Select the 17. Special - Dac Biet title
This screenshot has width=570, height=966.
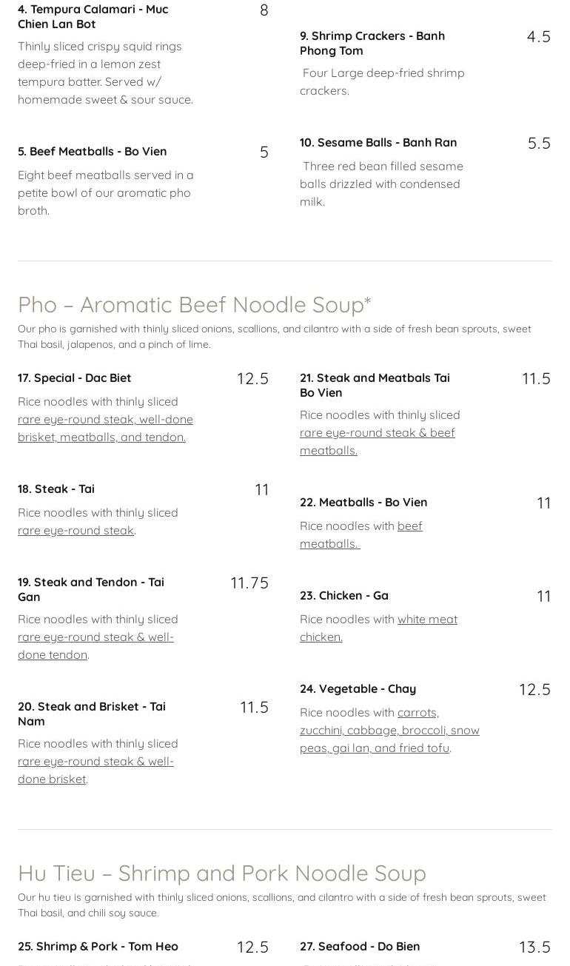[74, 378]
